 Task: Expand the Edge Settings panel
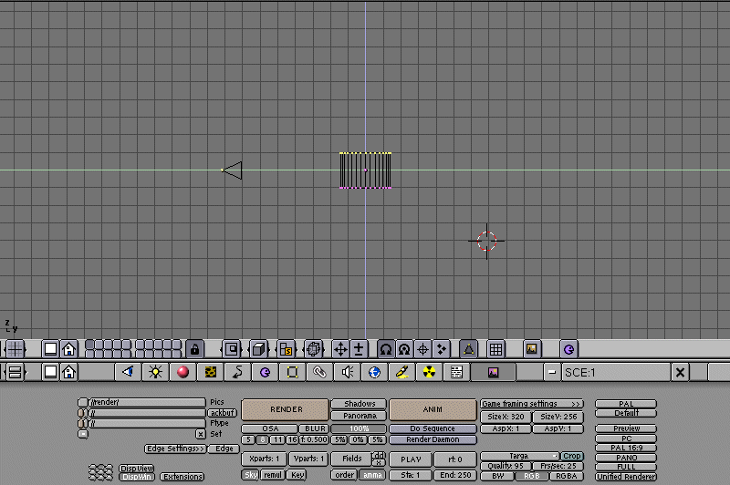tap(175, 449)
